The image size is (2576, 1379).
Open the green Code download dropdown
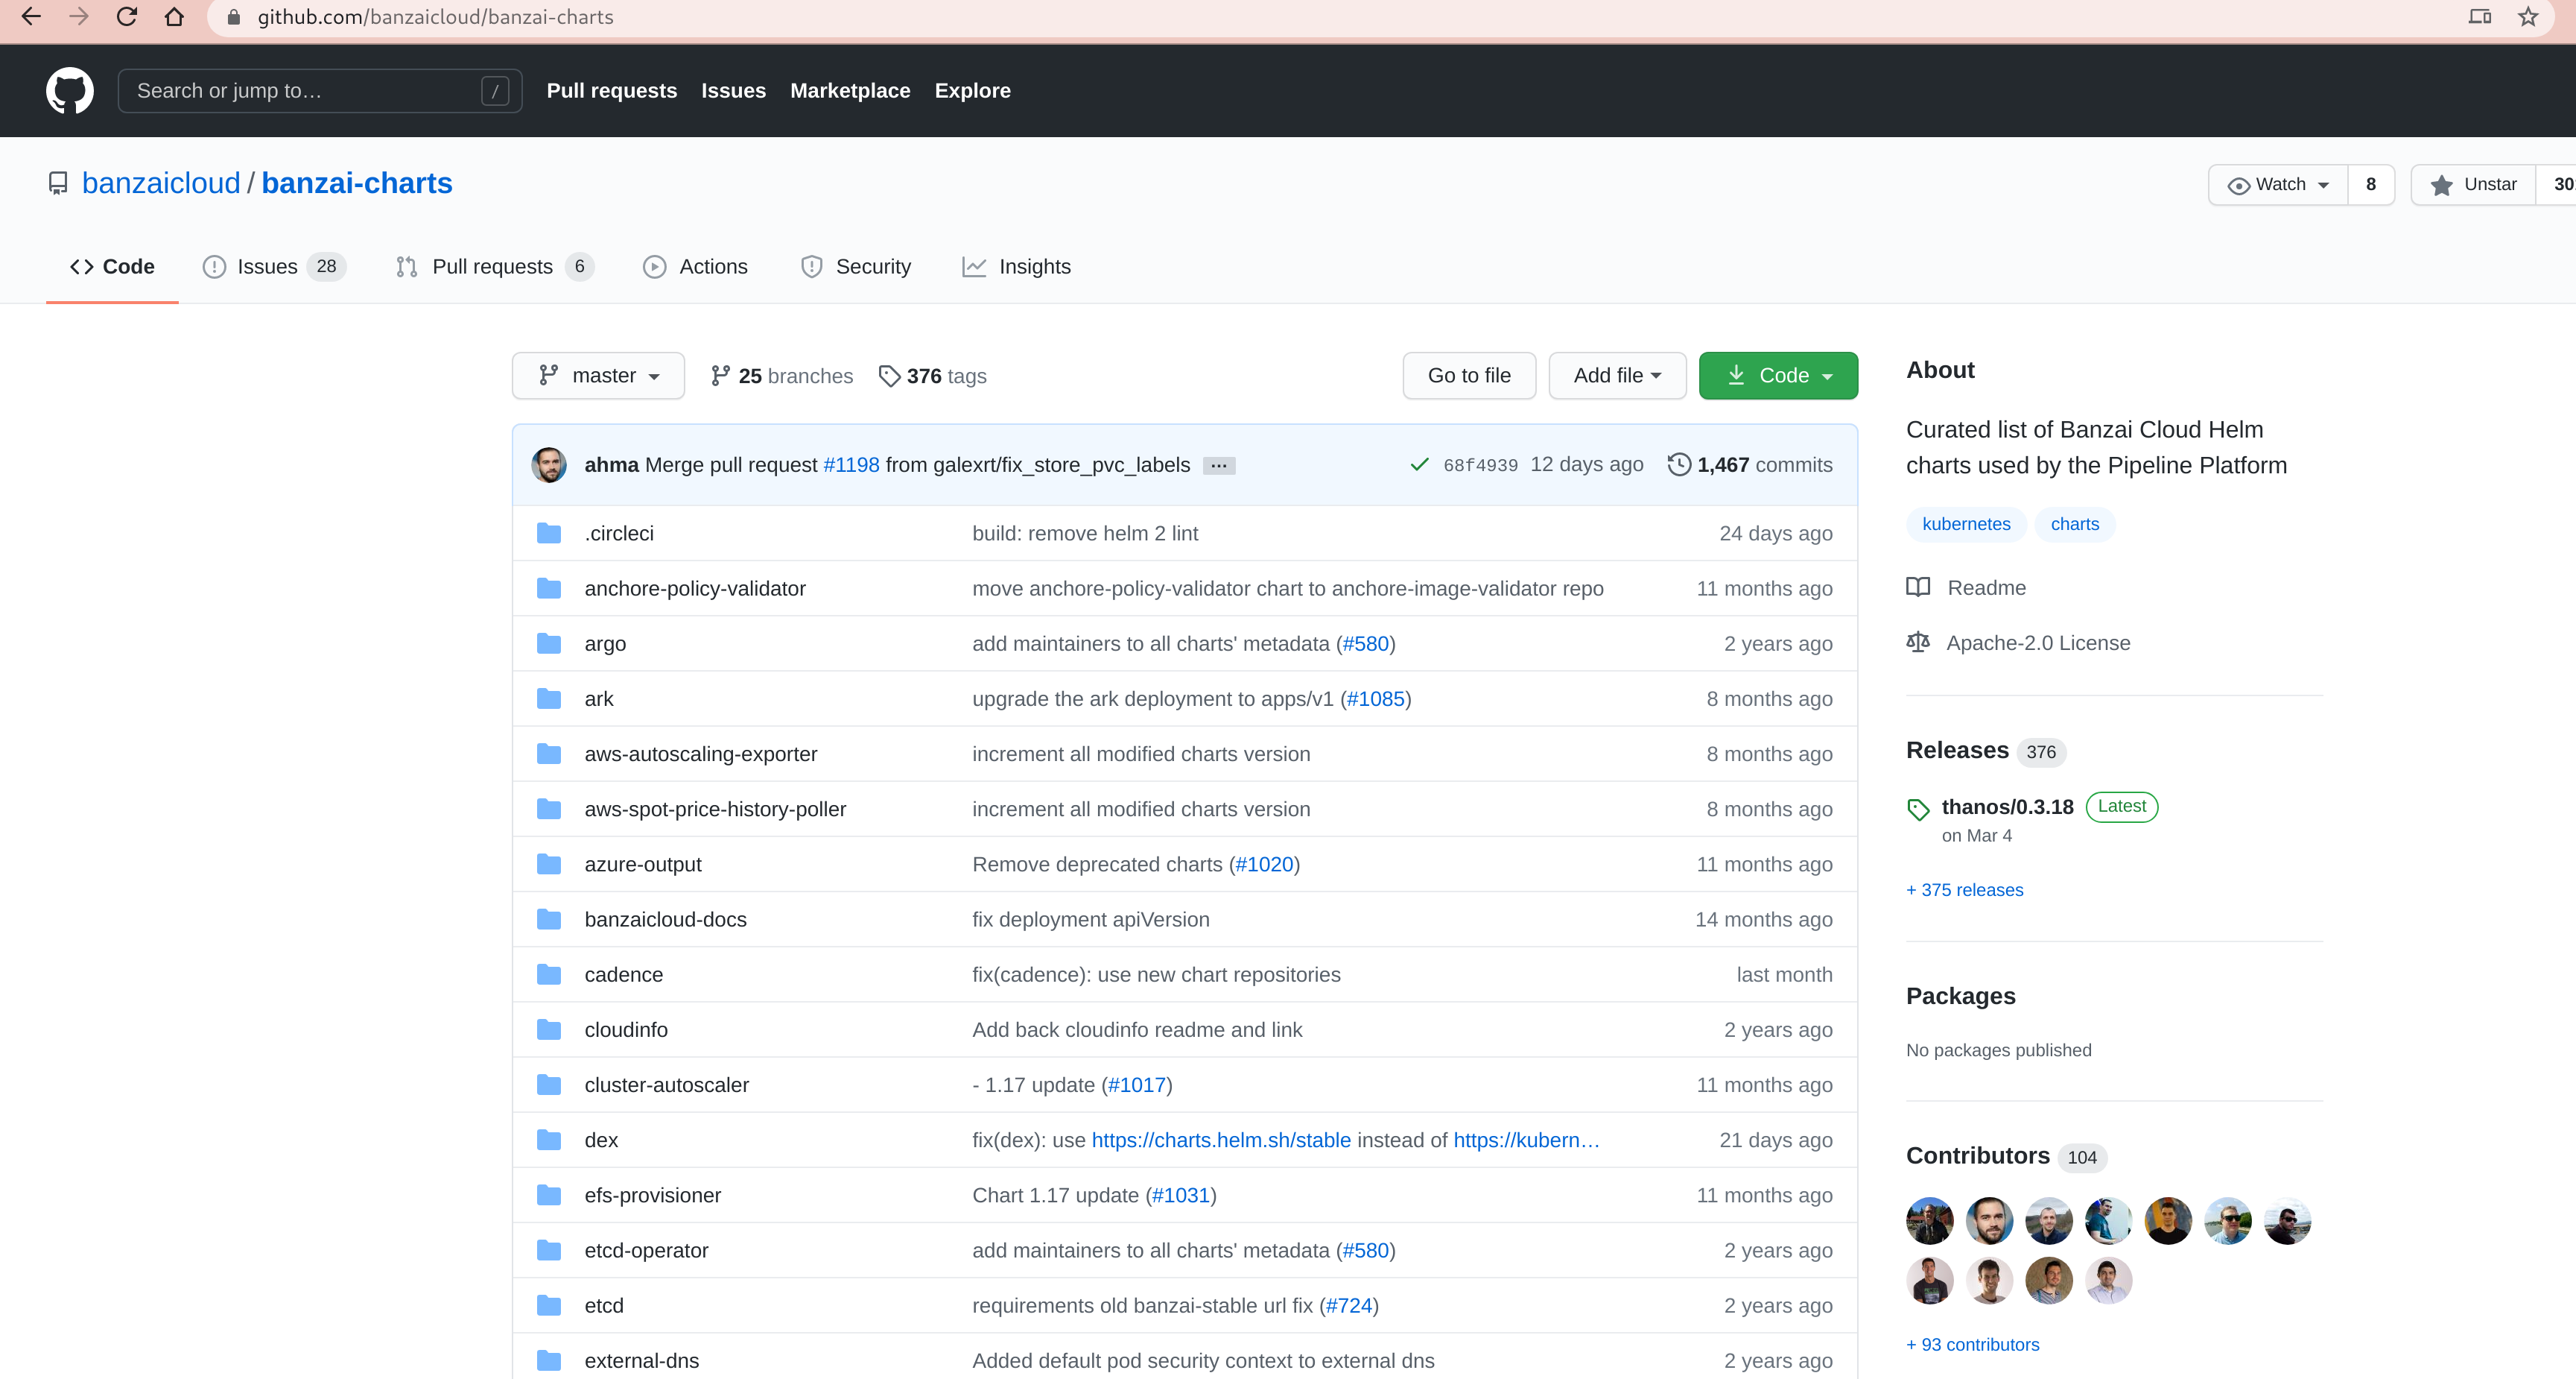tap(1777, 375)
